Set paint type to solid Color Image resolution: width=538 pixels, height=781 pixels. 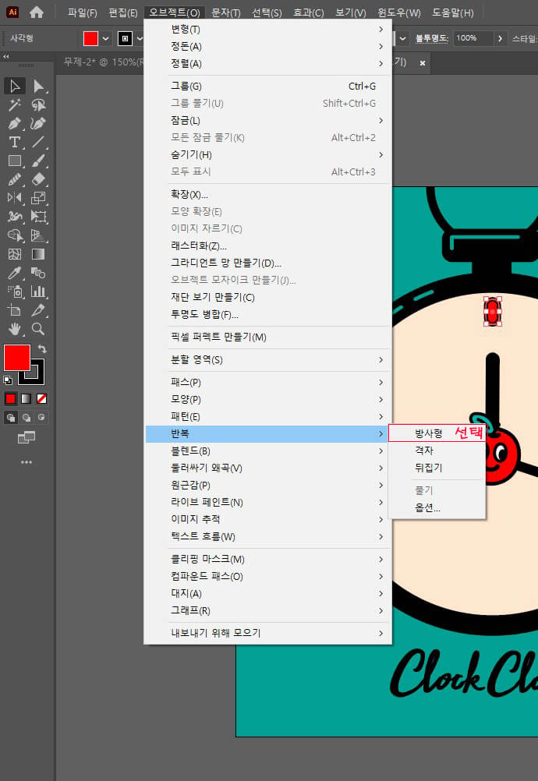point(10,398)
